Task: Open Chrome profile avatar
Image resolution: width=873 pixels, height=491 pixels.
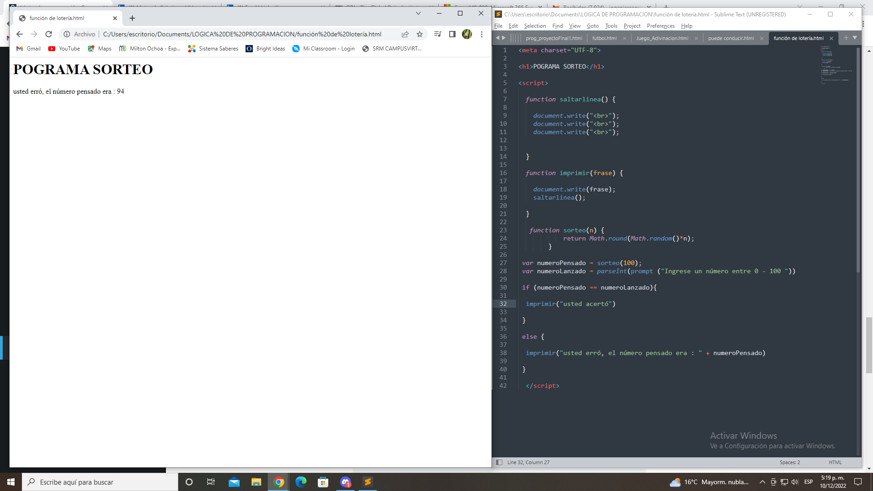Action: [x=467, y=34]
